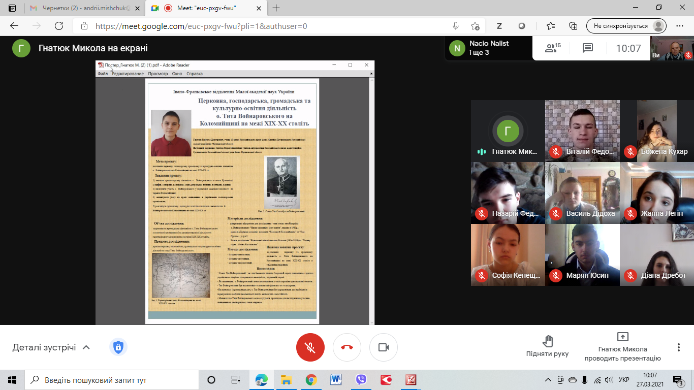Click the Windows taskbar search input field
The image size is (694, 390).
click(112, 380)
